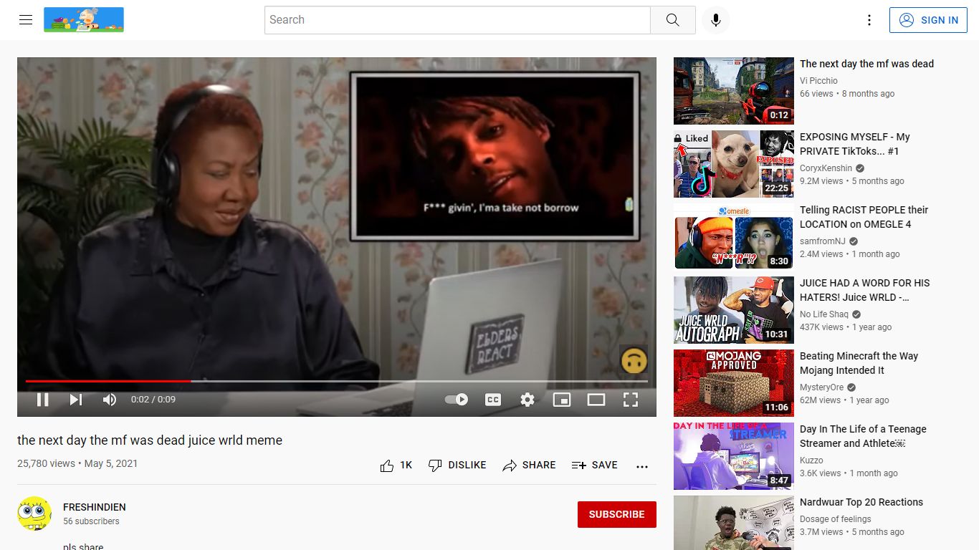979x550 pixels.
Task: Open the hamburger guide menu
Action: click(26, 20)
